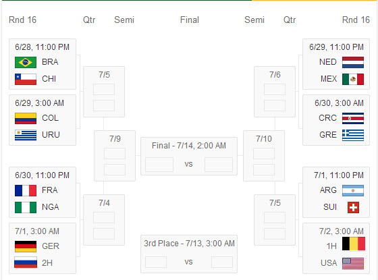Select the Belgium flag icon
Image resolution: width=378 pixels, height=280 pixels.
tap(354, 244)
